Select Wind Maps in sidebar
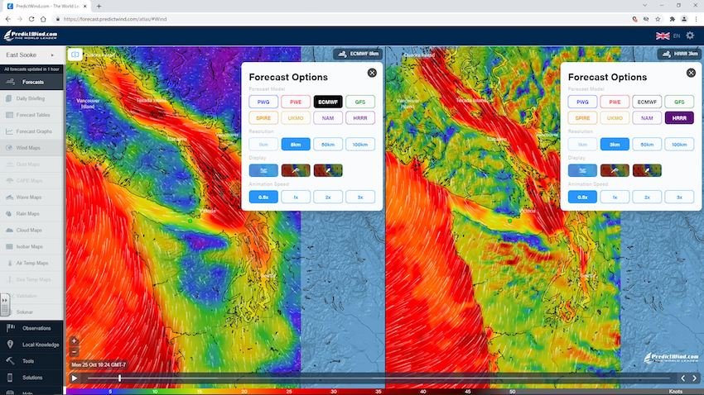This screenshot has height=395, width=704. pos(31,148)
